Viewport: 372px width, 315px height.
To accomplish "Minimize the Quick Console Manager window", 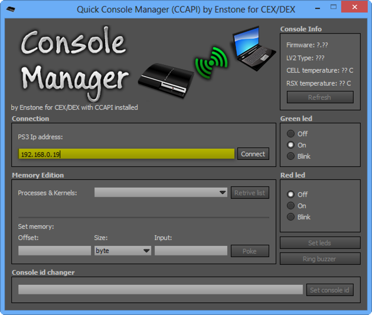I will click(x=318, y=8).
